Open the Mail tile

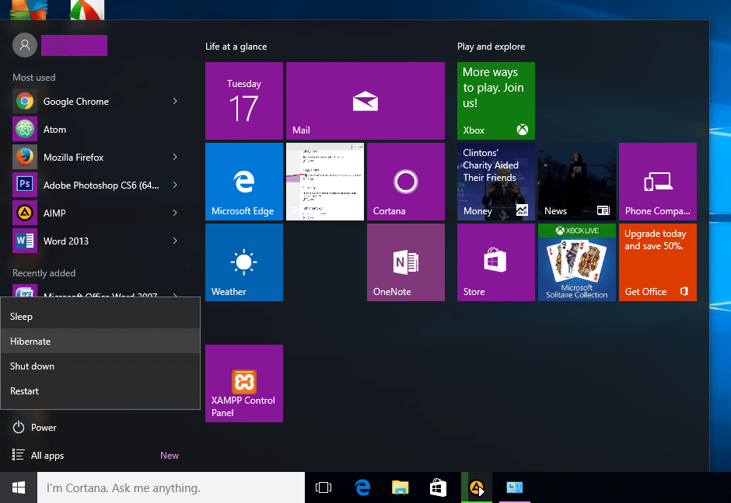pos(365,101)
